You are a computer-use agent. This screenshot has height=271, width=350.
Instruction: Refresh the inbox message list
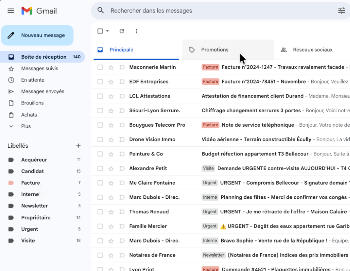point(122,31)
